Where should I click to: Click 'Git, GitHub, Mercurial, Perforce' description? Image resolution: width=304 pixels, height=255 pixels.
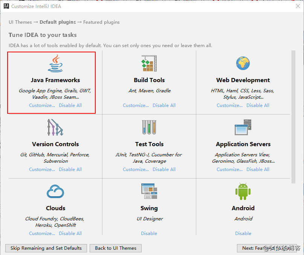pyautogui.click(x=55, y=154)
